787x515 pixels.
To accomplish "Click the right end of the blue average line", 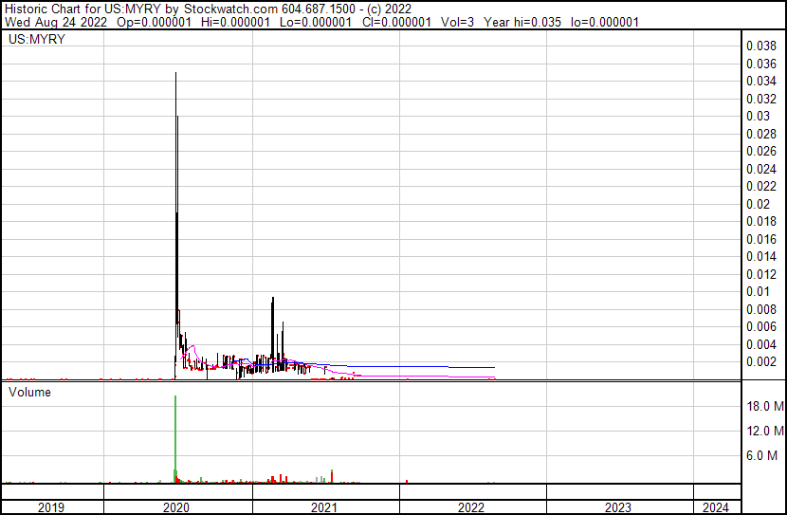I will pos(494,367).
